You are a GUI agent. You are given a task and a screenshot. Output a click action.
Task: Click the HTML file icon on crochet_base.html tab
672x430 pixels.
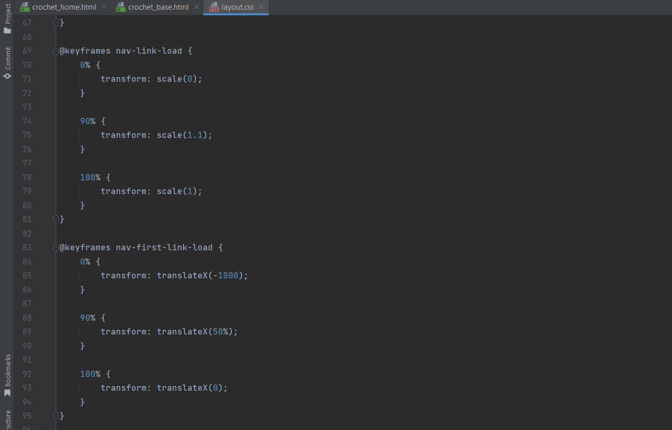[x=120, y=7]
